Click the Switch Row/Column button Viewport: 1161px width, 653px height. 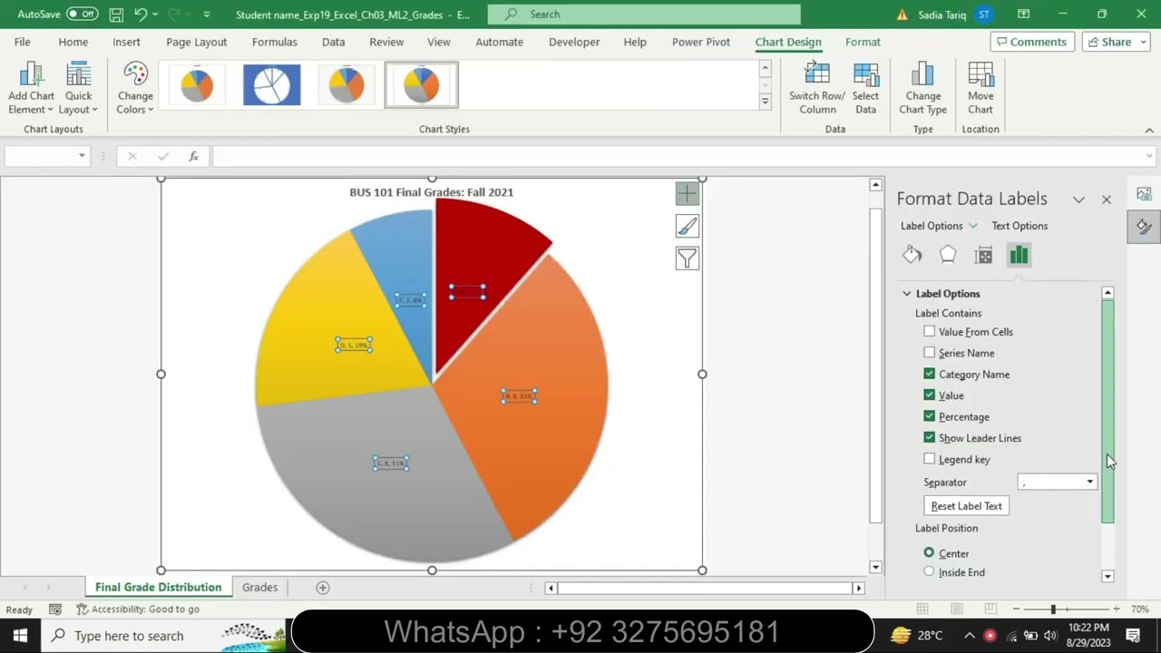click(817, 89)
